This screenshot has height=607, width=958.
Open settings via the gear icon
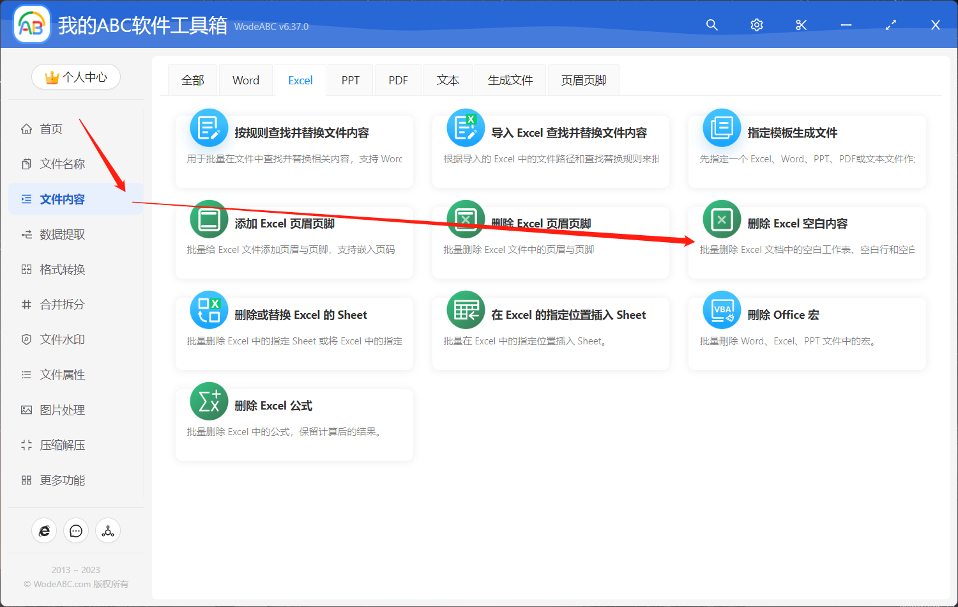pyautogui.click(x=757, y=25)
